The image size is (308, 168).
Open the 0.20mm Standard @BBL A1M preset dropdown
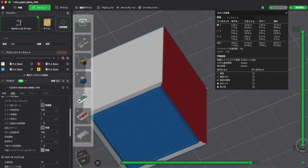(x=33, y=88)
